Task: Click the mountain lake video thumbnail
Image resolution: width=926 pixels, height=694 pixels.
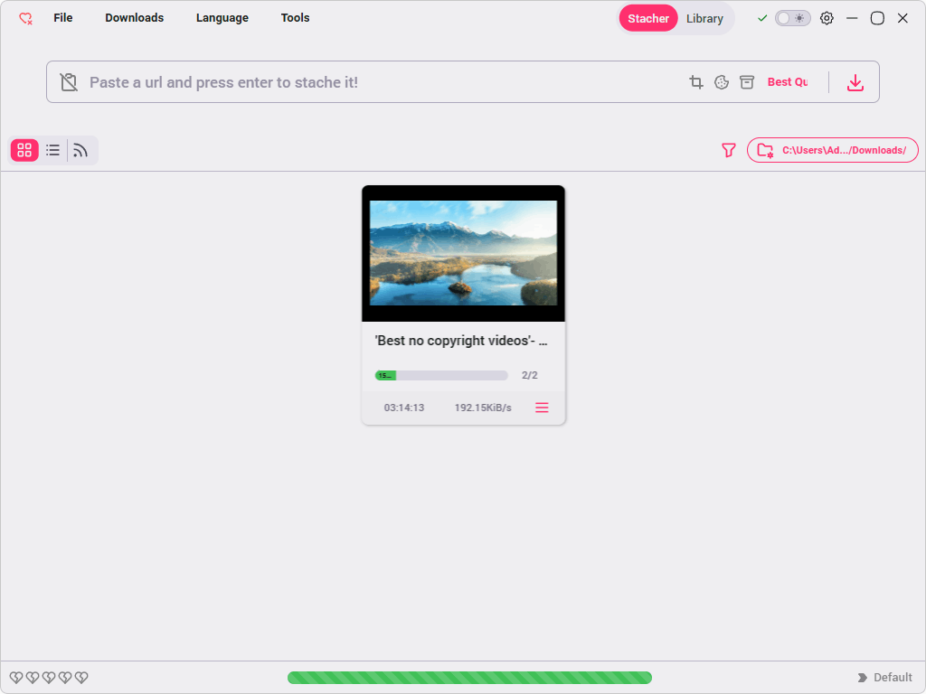Action: click(463, 253)
